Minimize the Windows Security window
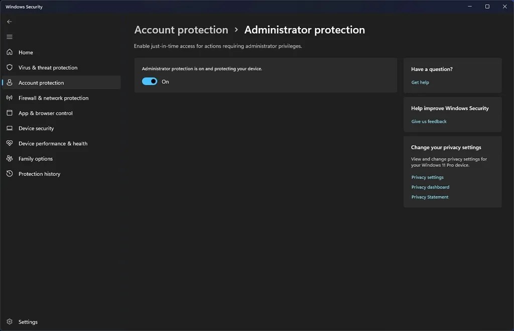This screenshot has height=331, width=514. (470, 7)
